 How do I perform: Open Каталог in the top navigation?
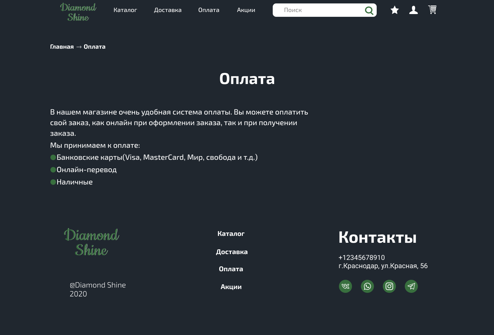coord(125,10)
